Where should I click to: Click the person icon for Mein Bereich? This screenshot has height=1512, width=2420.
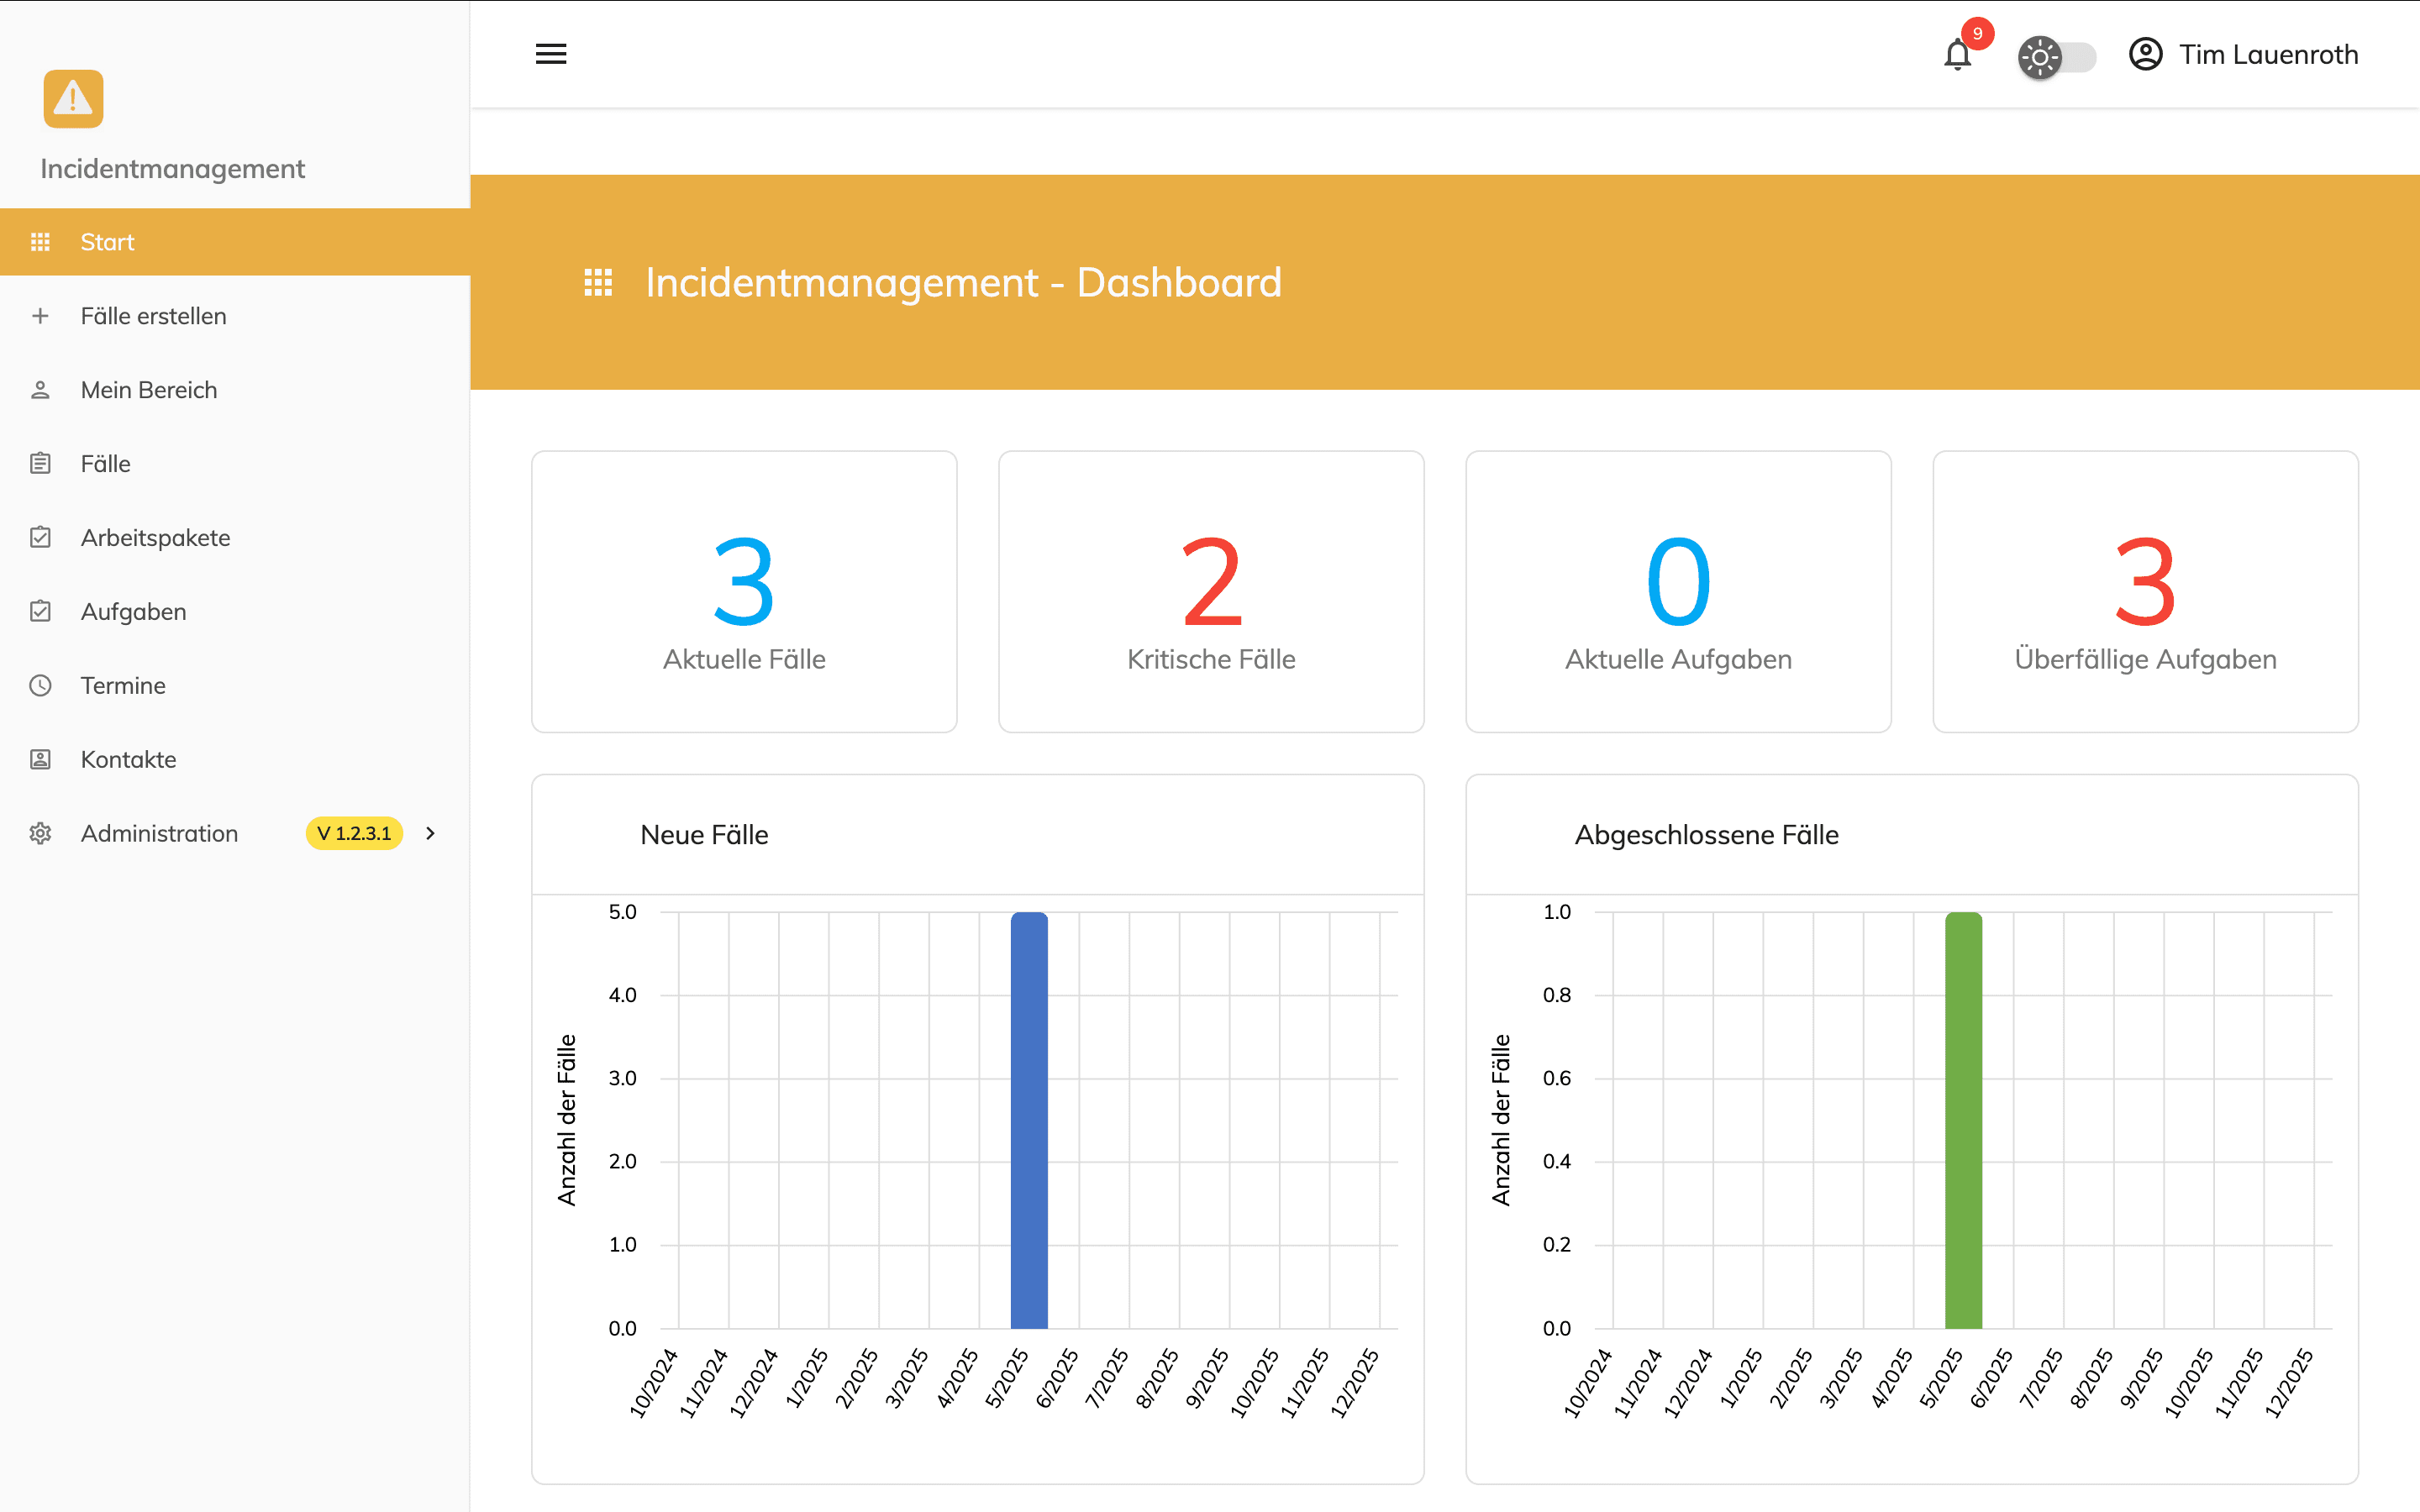(40, 390)
